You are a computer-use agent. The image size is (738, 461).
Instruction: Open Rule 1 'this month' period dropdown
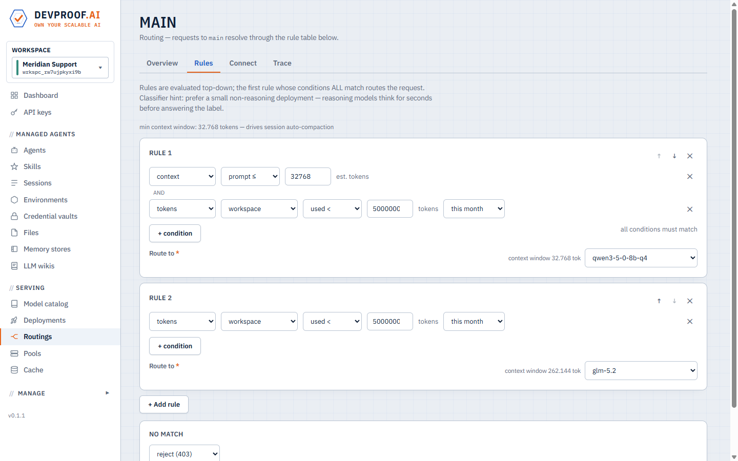(x=474, y=208)
